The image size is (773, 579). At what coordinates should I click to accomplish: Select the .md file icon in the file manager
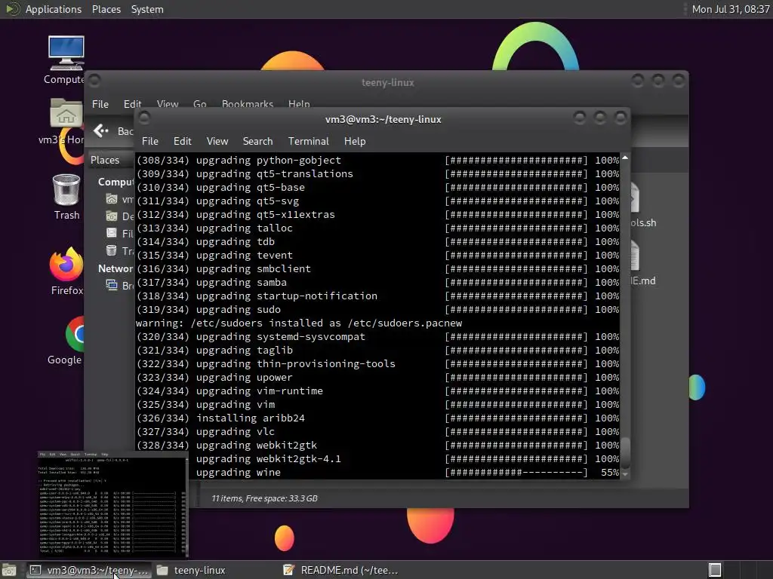coord(635,256)
